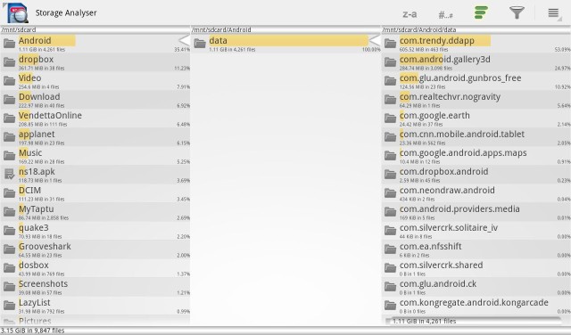Select the VendettaOnline folder icon
Image resolution: width=571 pixels, height=335 pixels.
point(9,118)
